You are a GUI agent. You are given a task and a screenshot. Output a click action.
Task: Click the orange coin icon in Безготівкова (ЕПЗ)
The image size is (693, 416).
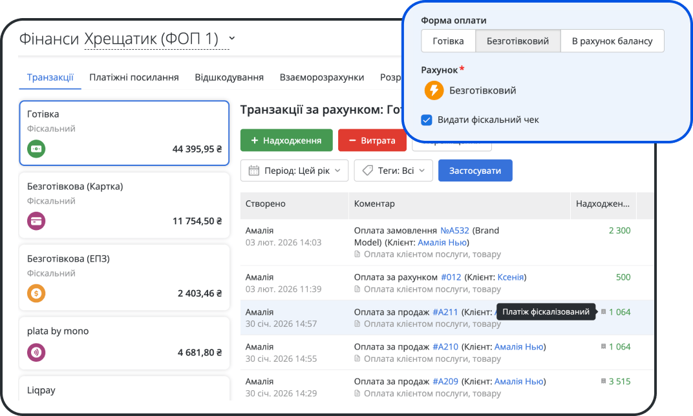pyautogui.click(x=36, y=293)
